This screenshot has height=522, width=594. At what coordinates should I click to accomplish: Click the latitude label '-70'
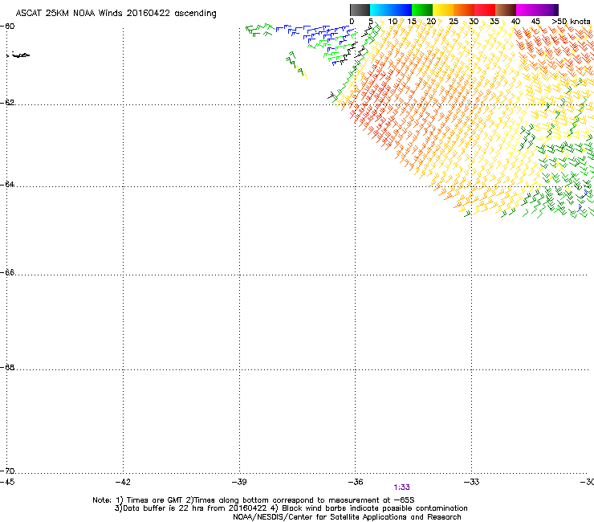[7, 471]
